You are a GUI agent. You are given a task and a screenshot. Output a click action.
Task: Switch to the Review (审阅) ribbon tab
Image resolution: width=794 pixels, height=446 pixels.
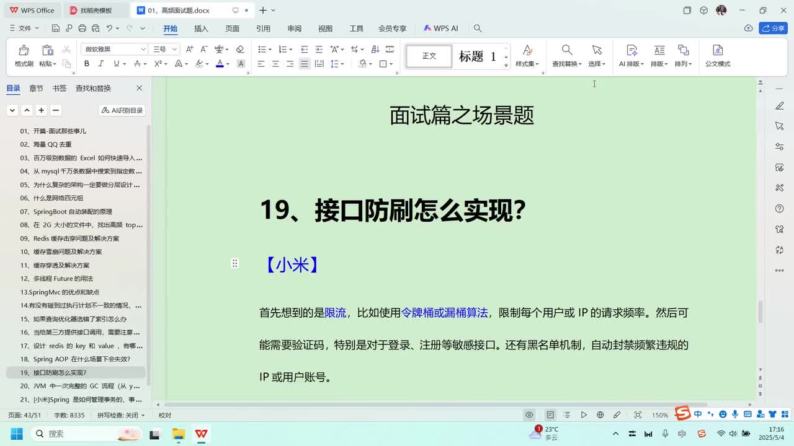click(294, 28)
